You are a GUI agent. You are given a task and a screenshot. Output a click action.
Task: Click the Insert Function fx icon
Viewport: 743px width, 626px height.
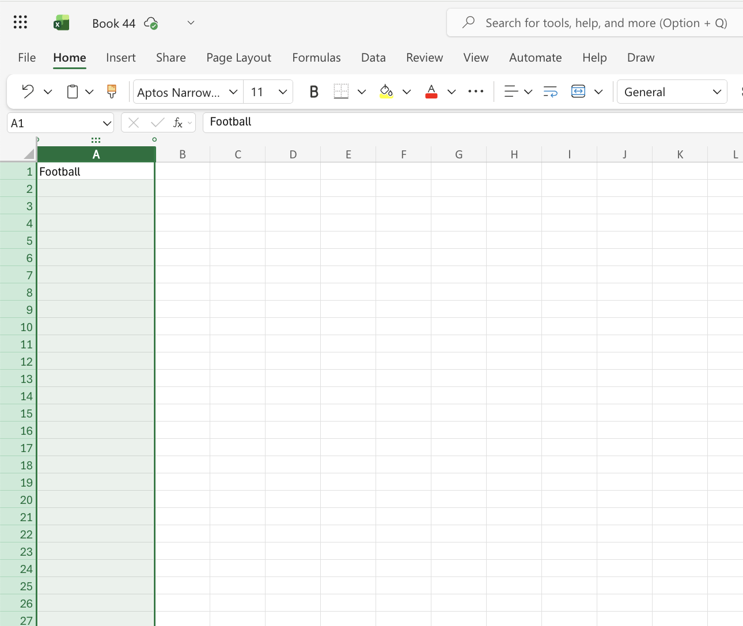click(179, 122)
